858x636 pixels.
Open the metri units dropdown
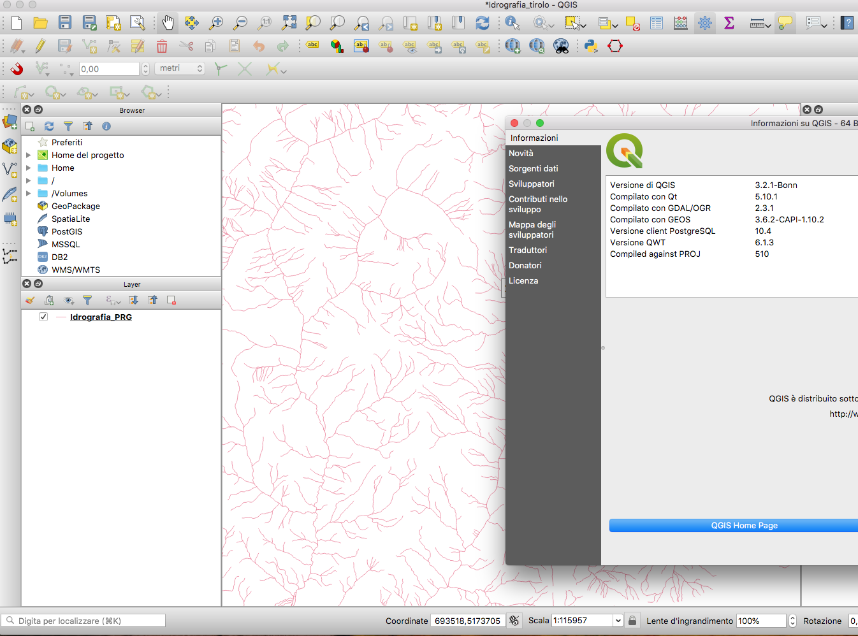coord(180,68)
